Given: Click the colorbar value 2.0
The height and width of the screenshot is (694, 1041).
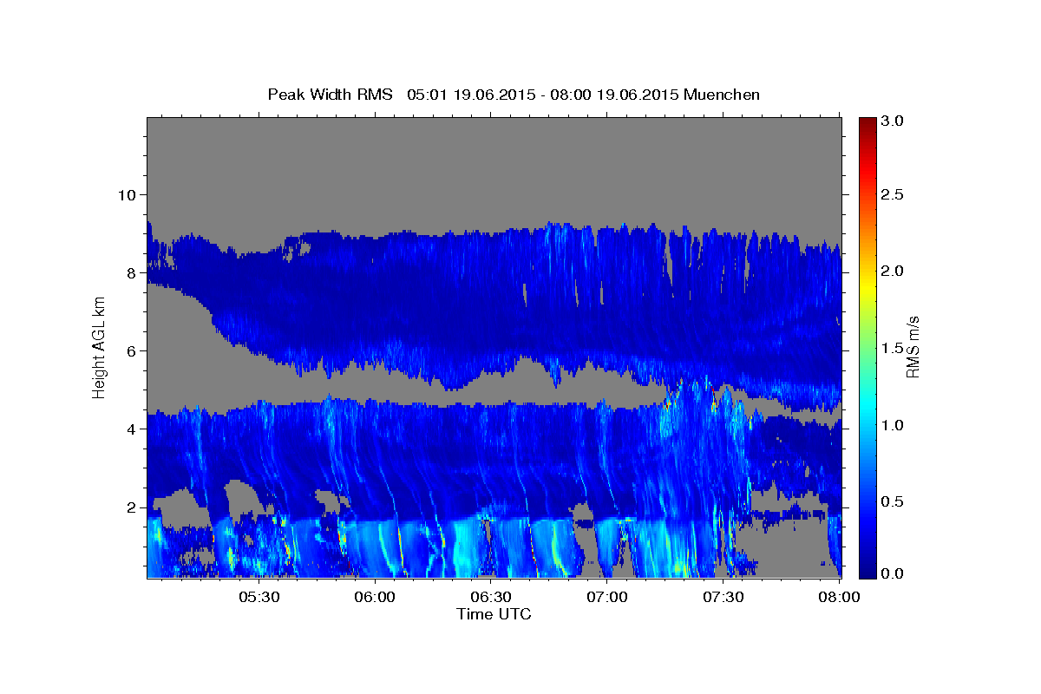Looking at the screenshot, I should coord(892,271).
